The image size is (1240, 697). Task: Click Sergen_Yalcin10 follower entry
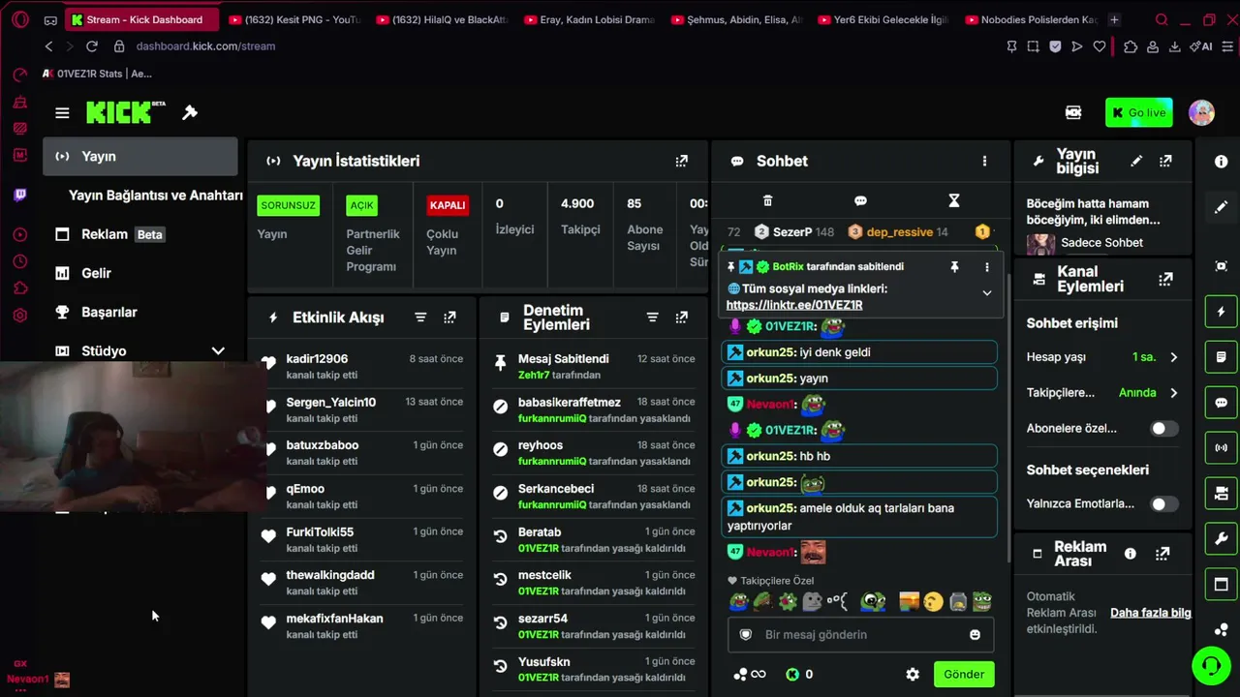(331, 403)
